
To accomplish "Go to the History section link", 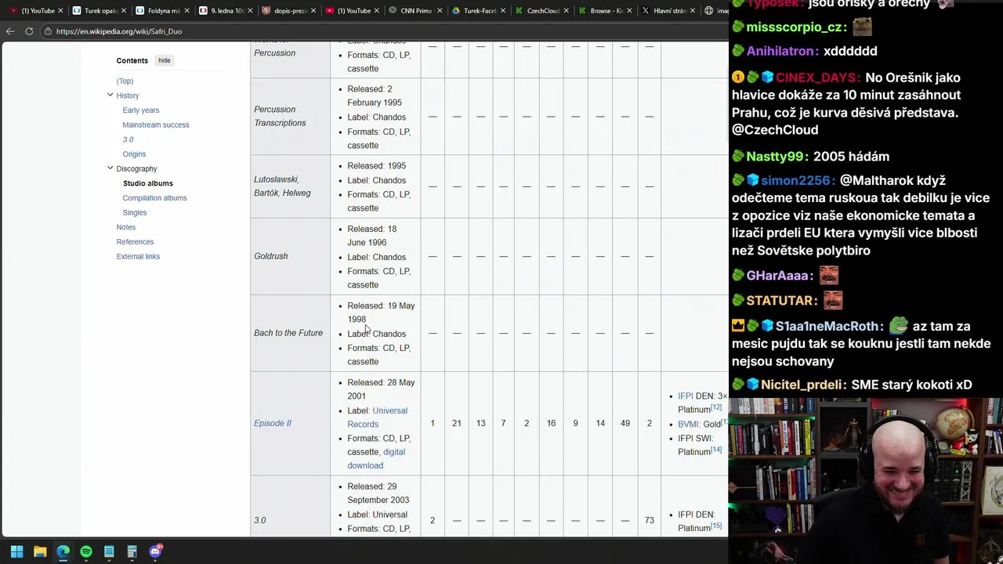I will pos(128,96).
